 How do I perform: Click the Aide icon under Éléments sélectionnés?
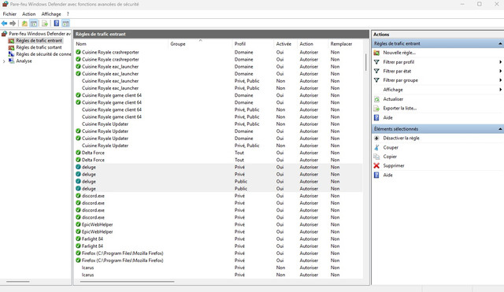[x=376, y=175]
